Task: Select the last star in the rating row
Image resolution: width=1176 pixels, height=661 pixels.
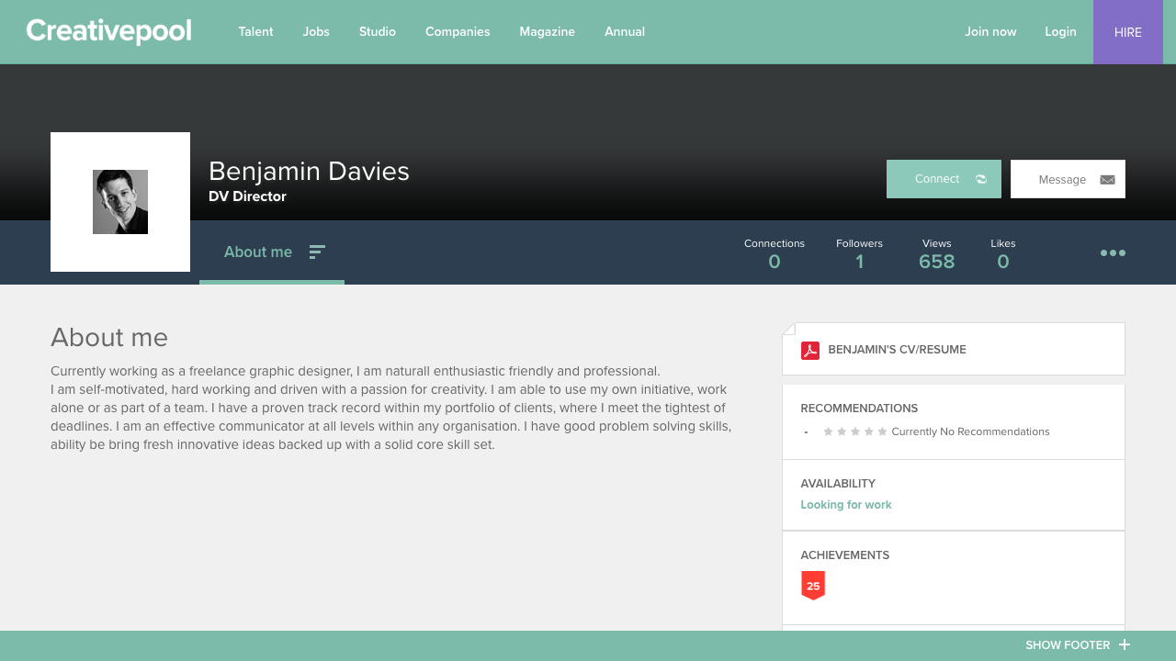Action: (x=884, y=431)
